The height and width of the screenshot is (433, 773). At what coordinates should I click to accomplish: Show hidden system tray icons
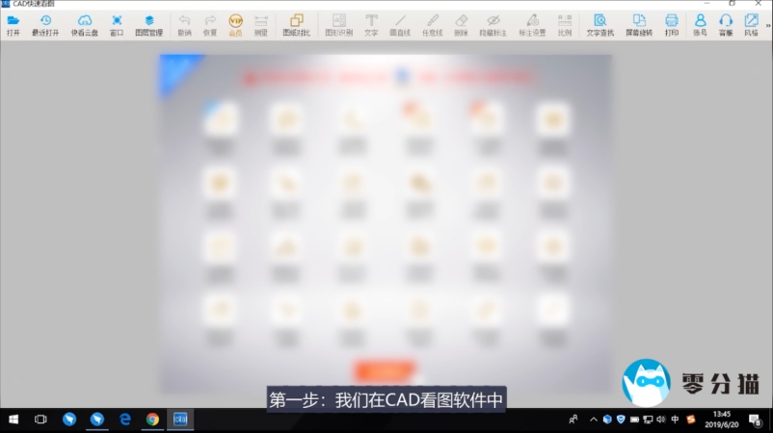[x=594, y=420]
